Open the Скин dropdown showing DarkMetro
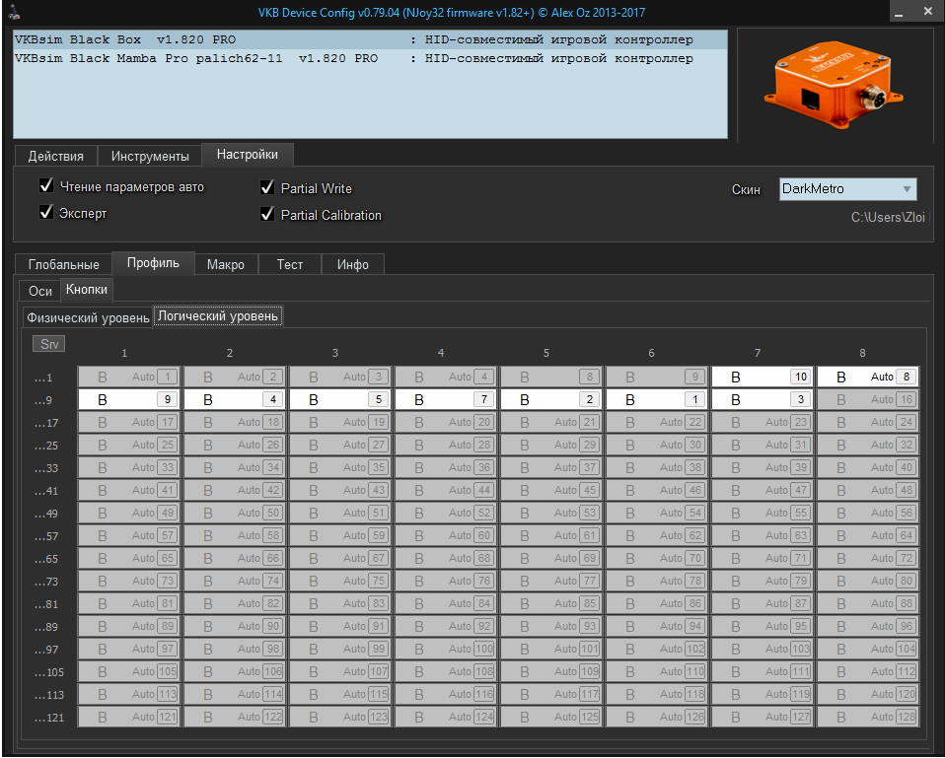Image resolution: width=945 pixels, height=758 pixels. 847,189
